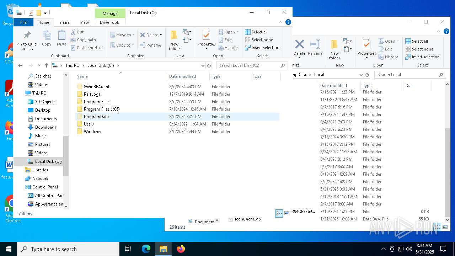Sort by Name column header

(x=121, y=76)
